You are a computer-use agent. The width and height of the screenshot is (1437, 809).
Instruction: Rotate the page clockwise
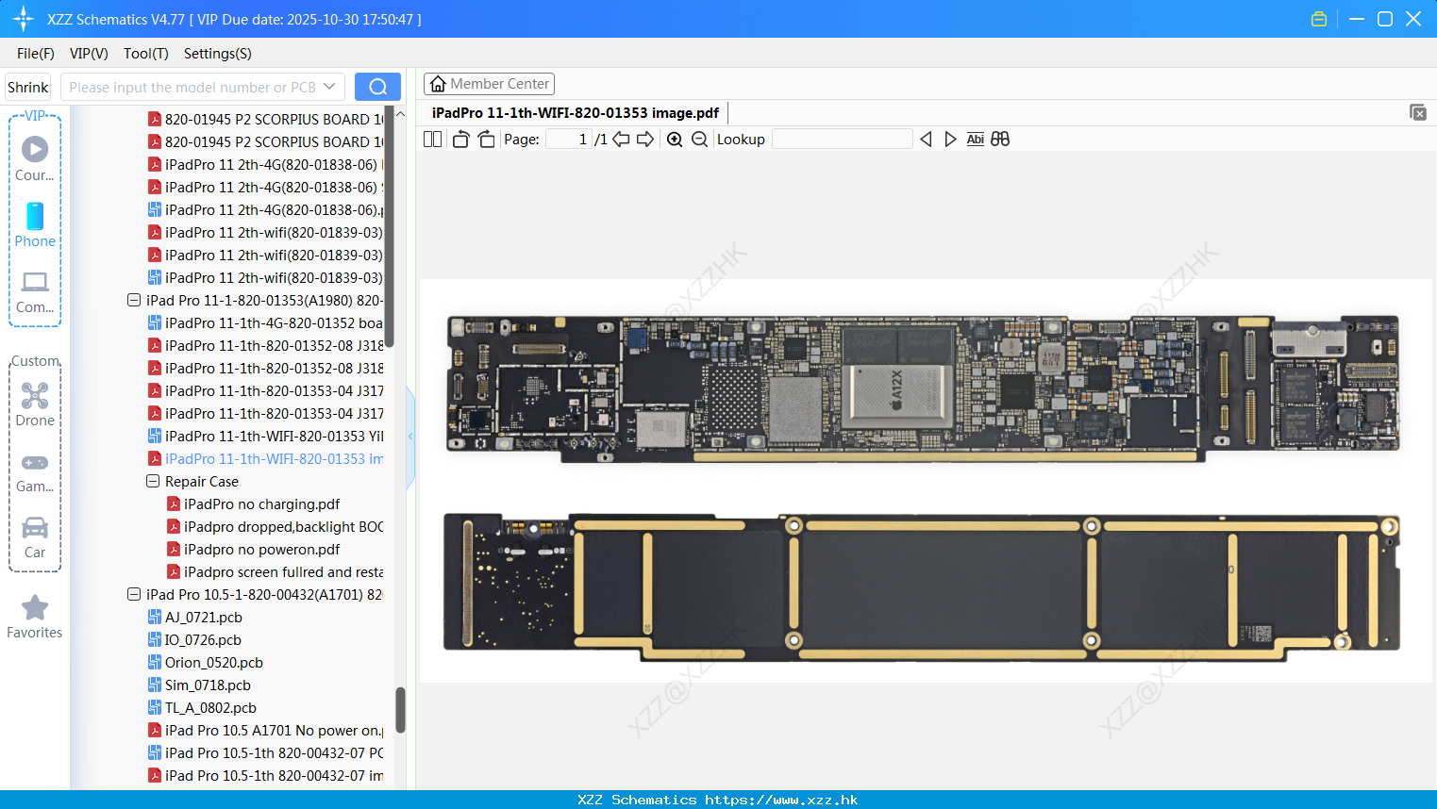point(486,140)
